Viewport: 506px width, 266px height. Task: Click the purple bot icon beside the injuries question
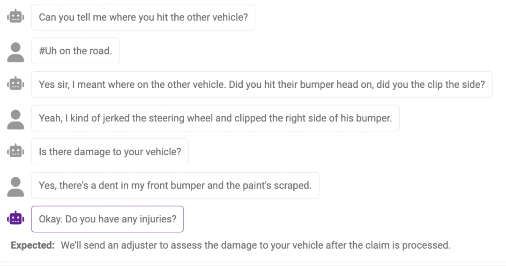click(16, 219)
